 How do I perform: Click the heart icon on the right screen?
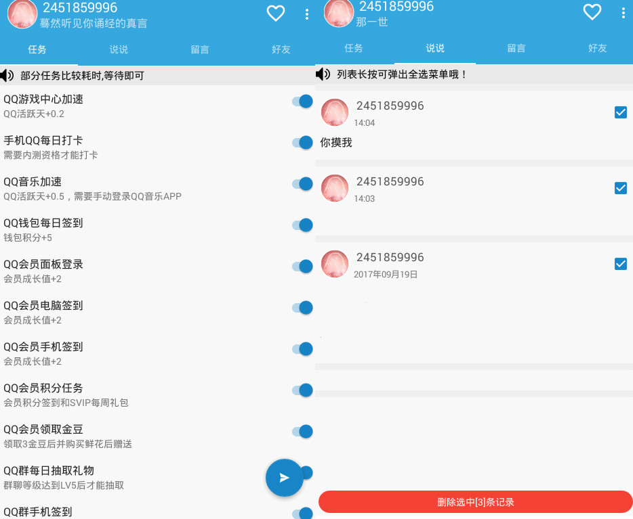(x=592, y=13)
